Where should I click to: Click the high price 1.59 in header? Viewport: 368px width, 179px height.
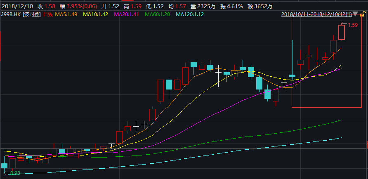136,6
